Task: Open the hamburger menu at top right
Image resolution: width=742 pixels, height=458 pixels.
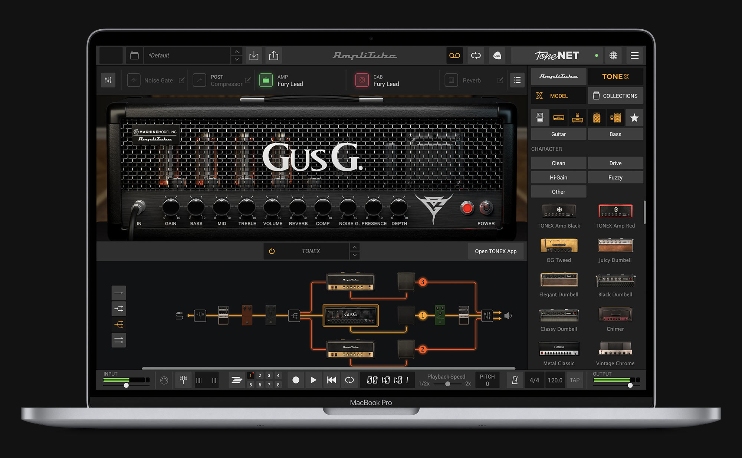Action: (634, 56)
